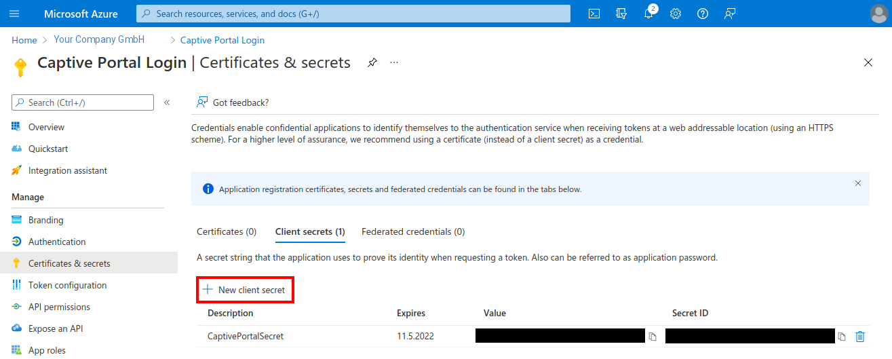
Task: Open the notifications bell
Action: point(648,14)
